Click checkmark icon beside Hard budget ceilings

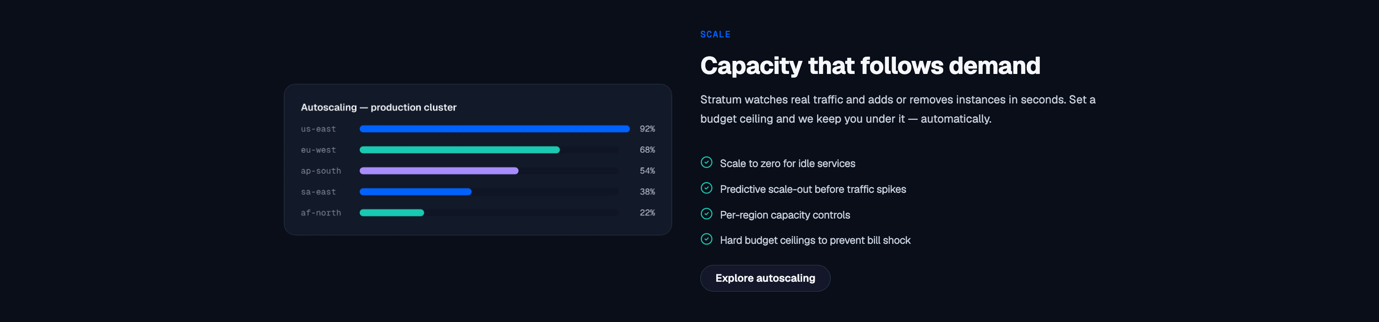pos(707,239)
